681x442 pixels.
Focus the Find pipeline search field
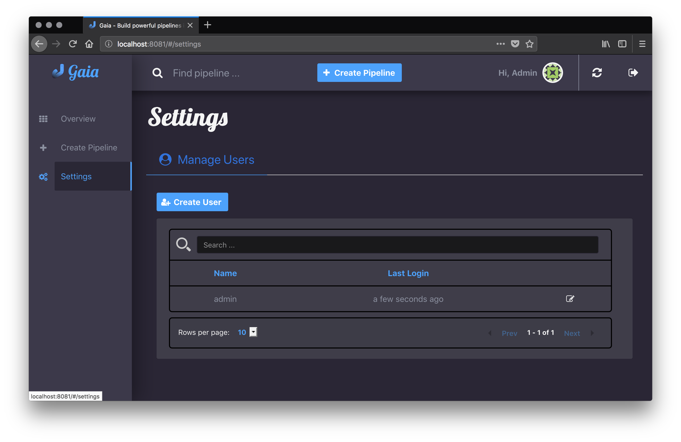pos(206,73)
